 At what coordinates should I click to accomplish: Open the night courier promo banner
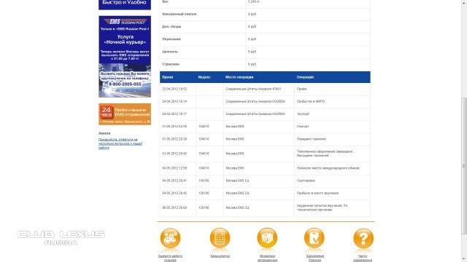click(x=125, y=57)
